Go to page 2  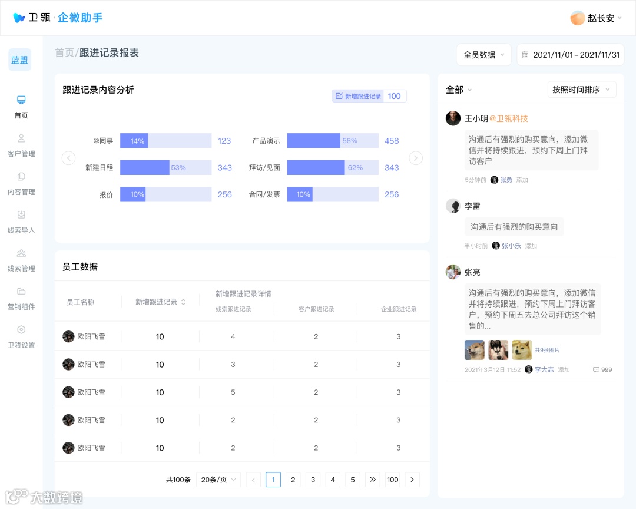pos(293,480)
